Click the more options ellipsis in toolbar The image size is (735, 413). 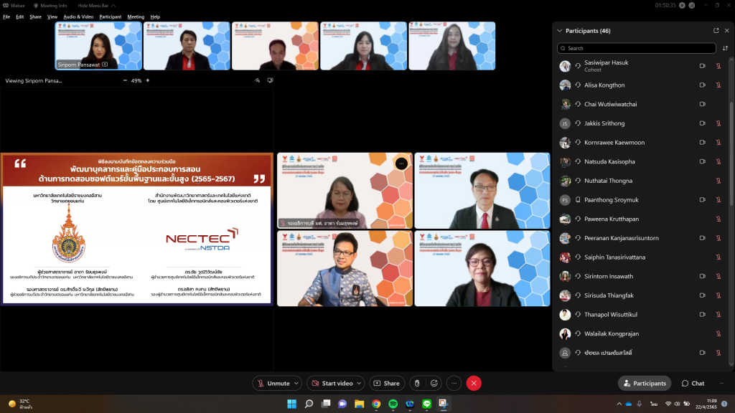tap(454, 384)
